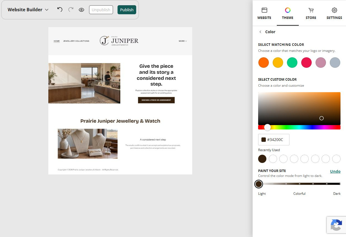
Task: Click the Unpublish button
Action: tap(101, 10)
